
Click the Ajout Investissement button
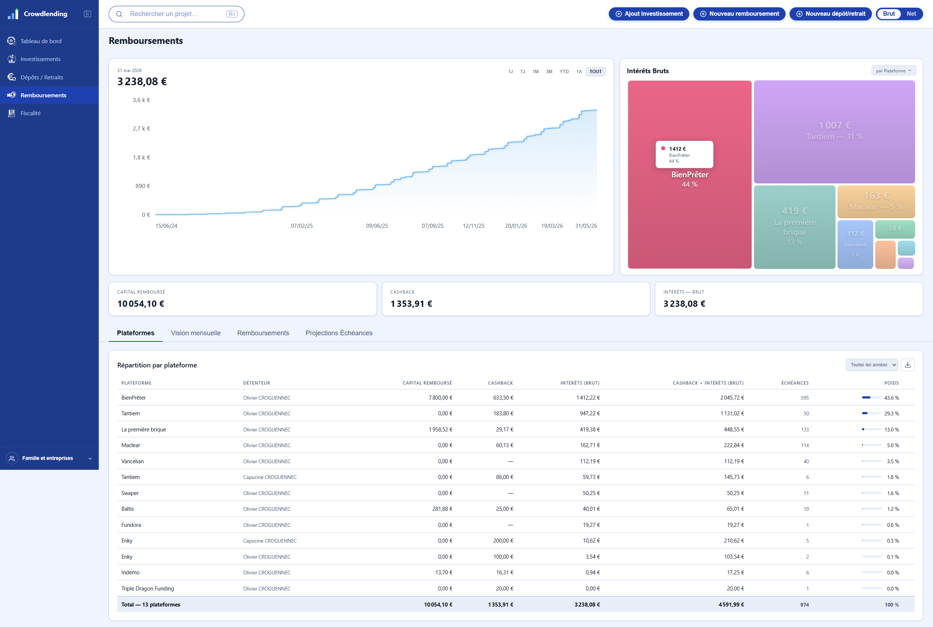pyautogui.click(x=649, y=14)
